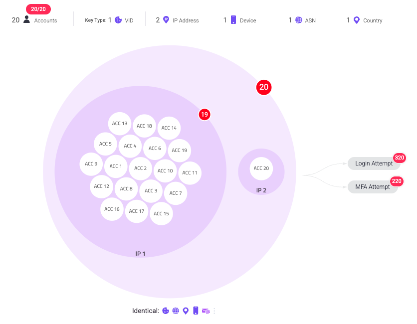
Task: Click the email icon beside Identical
Action: [x=206, y=311]
